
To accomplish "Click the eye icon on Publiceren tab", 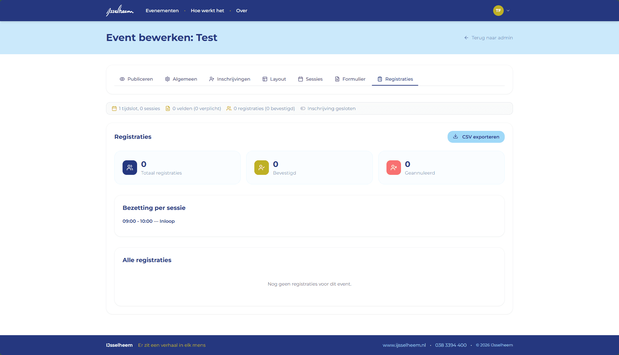I will pos(122,79).
